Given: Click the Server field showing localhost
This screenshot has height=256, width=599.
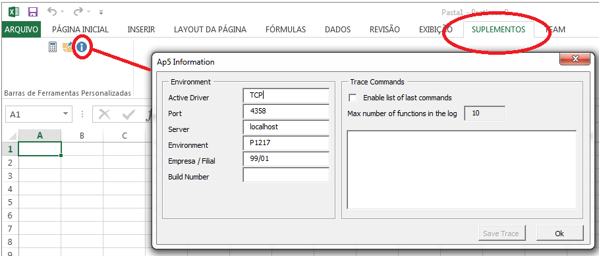Looking at the screenshot, I should point(286,127).
